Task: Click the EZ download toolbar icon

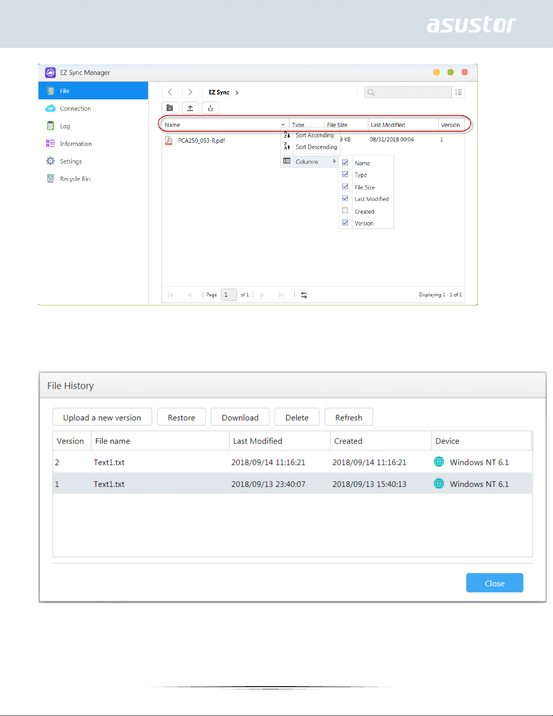Action: 210,108
